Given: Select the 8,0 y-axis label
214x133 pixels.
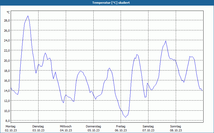Looking at the screenshot, I should [7, 121].
